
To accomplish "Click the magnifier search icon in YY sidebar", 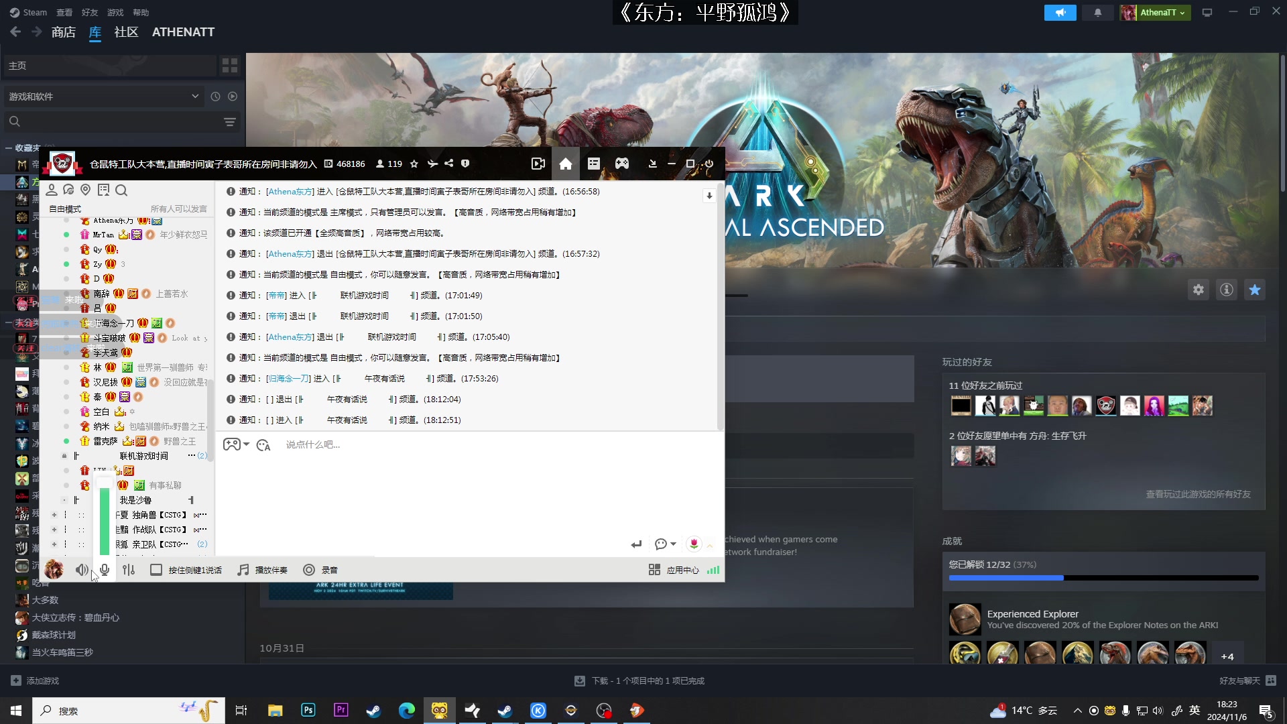I will click(x=121, y=190).
